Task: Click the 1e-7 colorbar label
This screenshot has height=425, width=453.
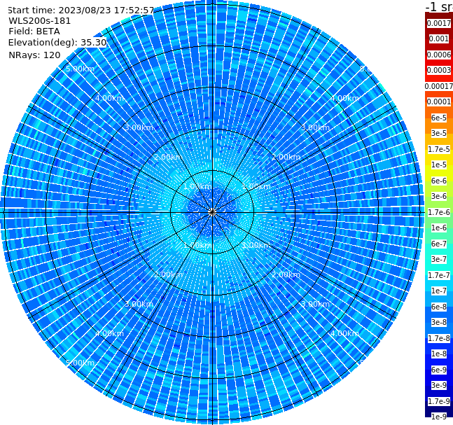Action: [439, 291]
